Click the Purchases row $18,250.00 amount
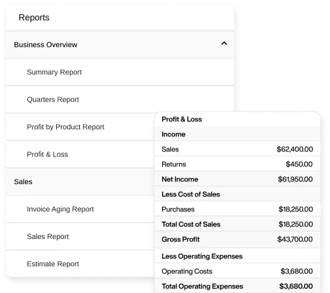Viewport: 330px width, 293px height. pyautogui.click(x=295, y=209)
